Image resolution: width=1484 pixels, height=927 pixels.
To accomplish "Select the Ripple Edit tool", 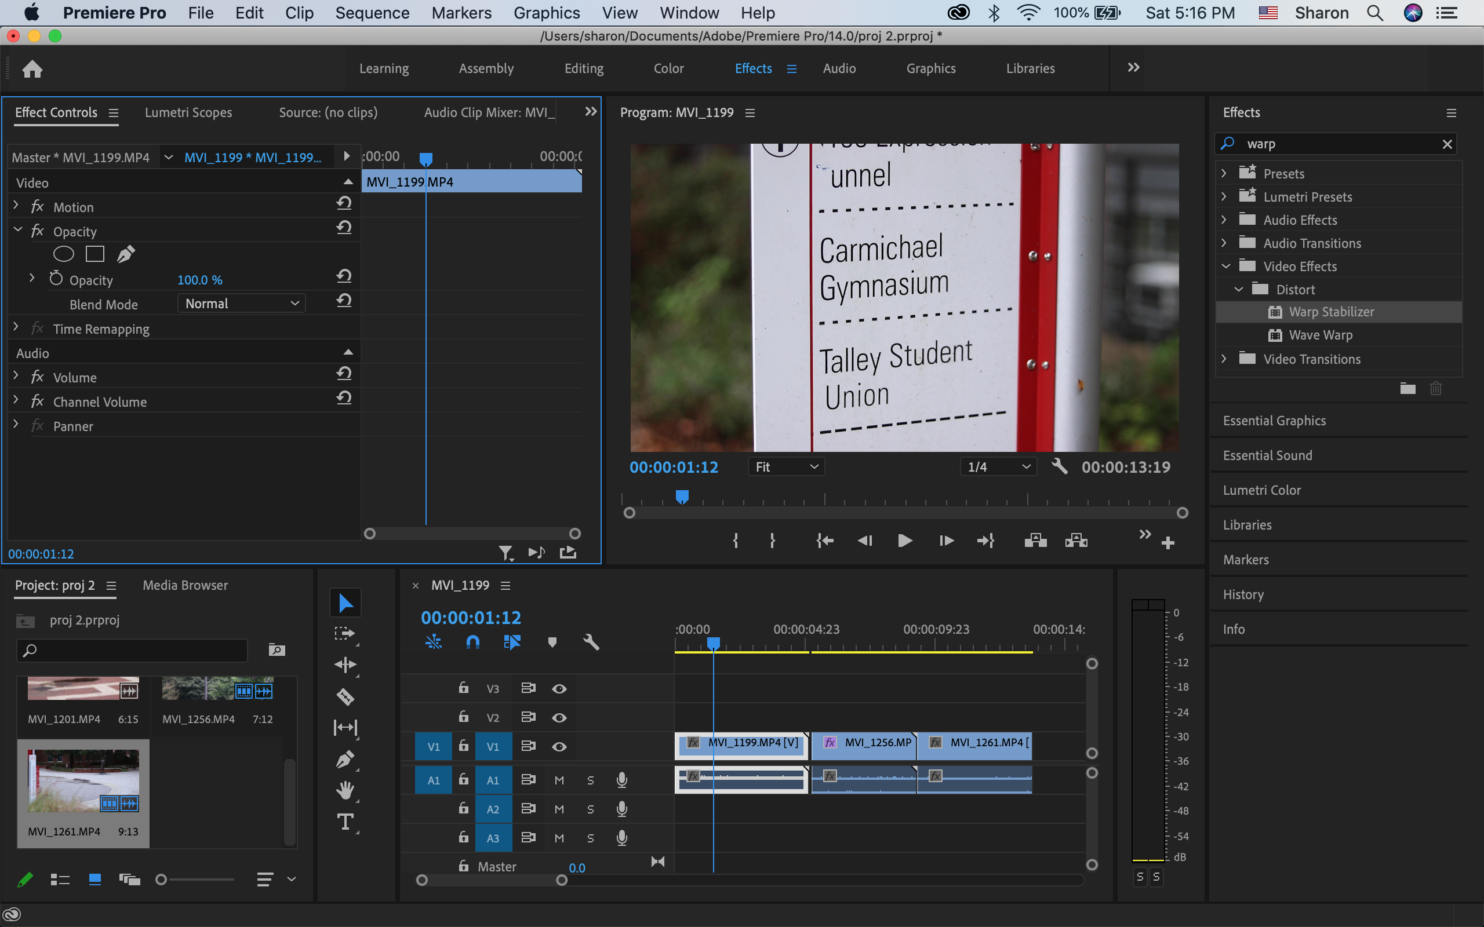I will click(345, 665).
